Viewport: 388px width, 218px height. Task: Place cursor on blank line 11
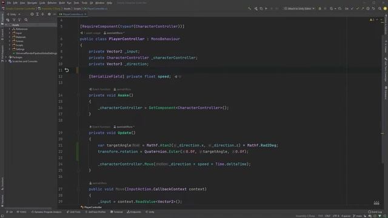(230, 70)
